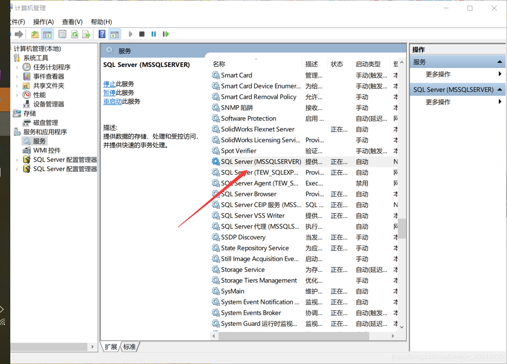Click the Start service play icon
The height and width of the screenshot is (364, 507).
point(130,34)
